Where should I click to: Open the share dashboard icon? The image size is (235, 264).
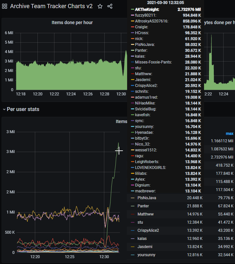(110, 7)
